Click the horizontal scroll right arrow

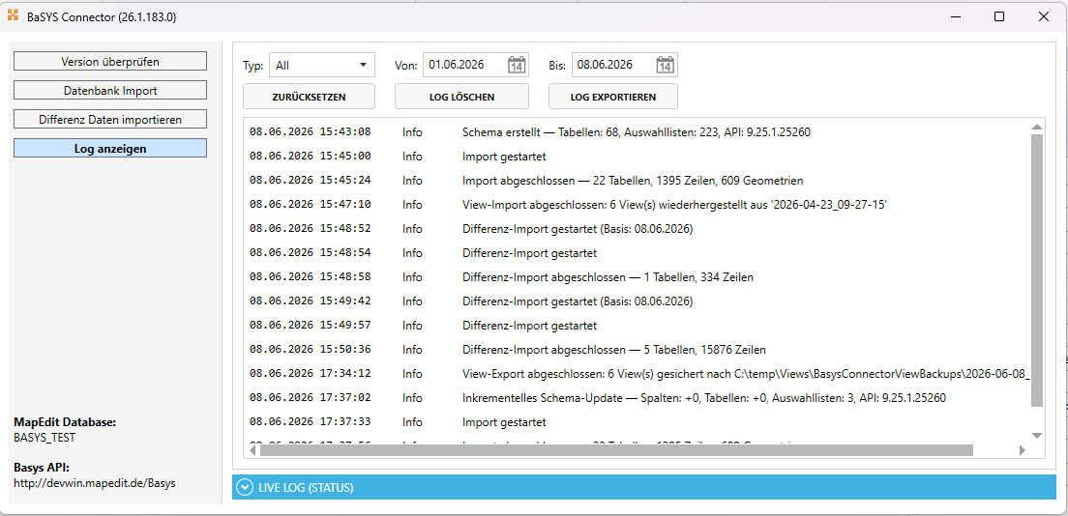click(x=1022, y=450)
